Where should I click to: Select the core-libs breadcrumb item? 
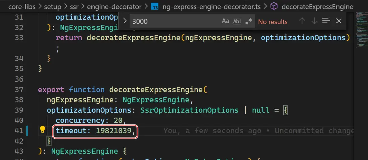tap(21, 6)
